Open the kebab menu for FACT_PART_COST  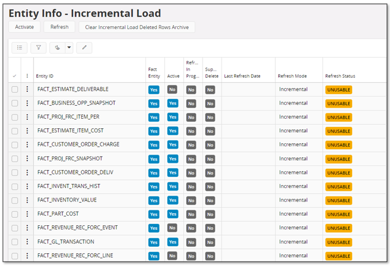click(27, 215)
